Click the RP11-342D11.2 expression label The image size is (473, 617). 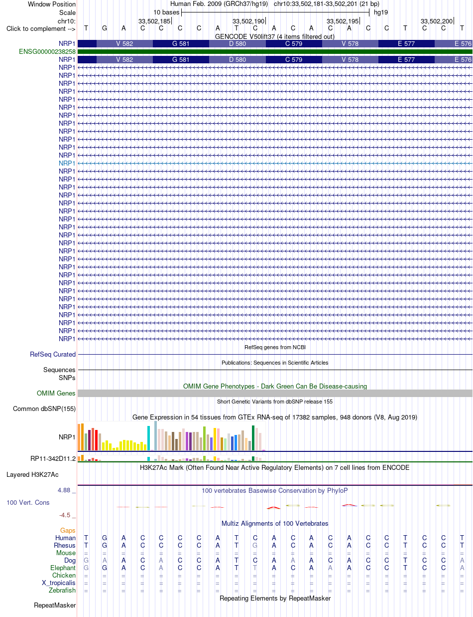coord(53,458)
